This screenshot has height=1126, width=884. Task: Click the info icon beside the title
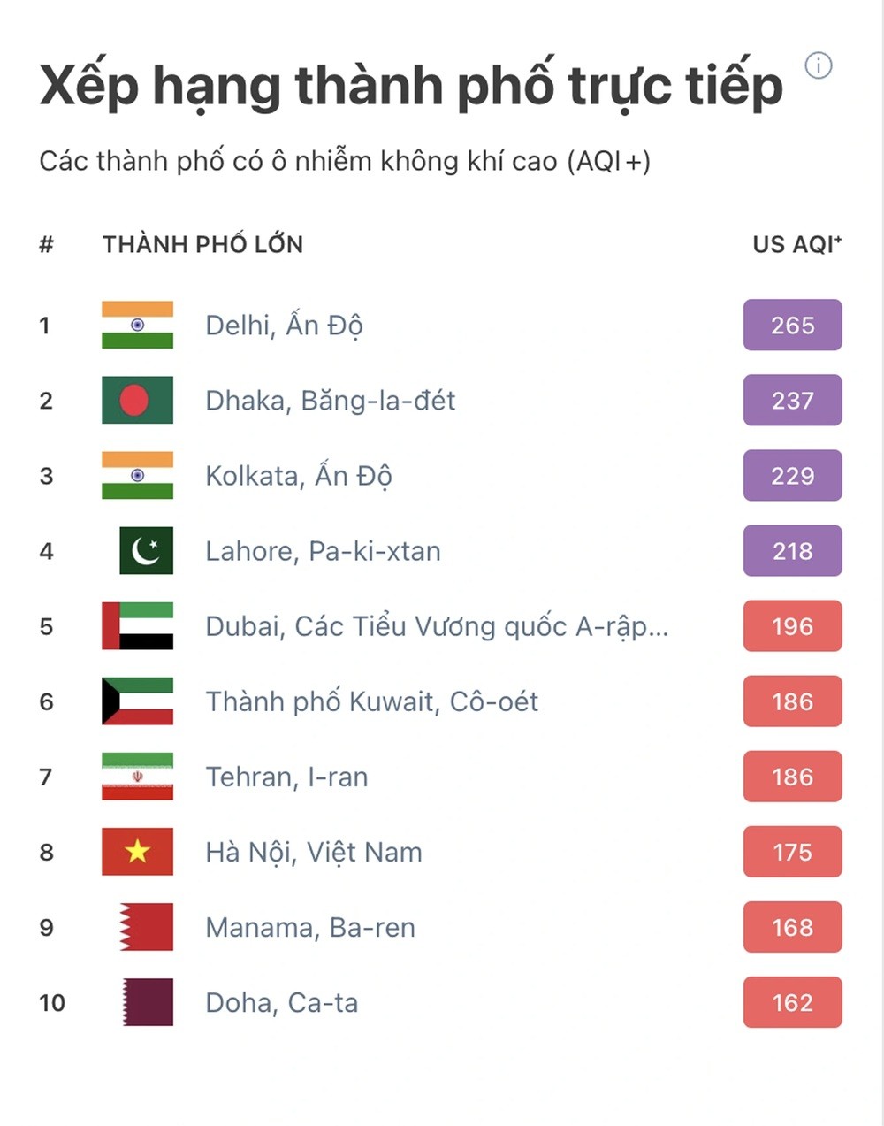(x=818, y=65)
